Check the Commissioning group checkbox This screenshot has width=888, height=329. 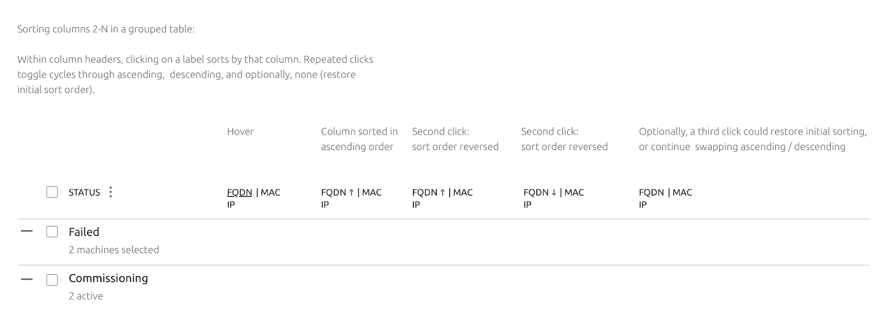(52, 280)
